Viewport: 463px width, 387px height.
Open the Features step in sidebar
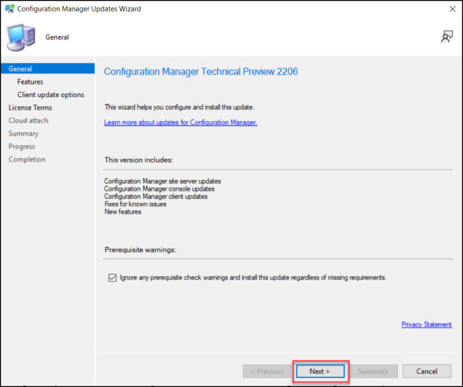point(30,82)
